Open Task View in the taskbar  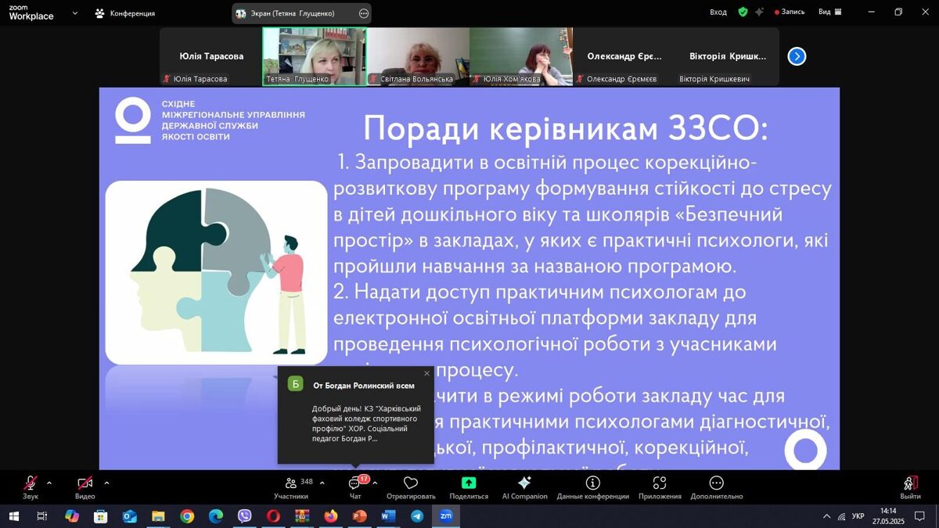pyautogui.click(x=42, y=516)
